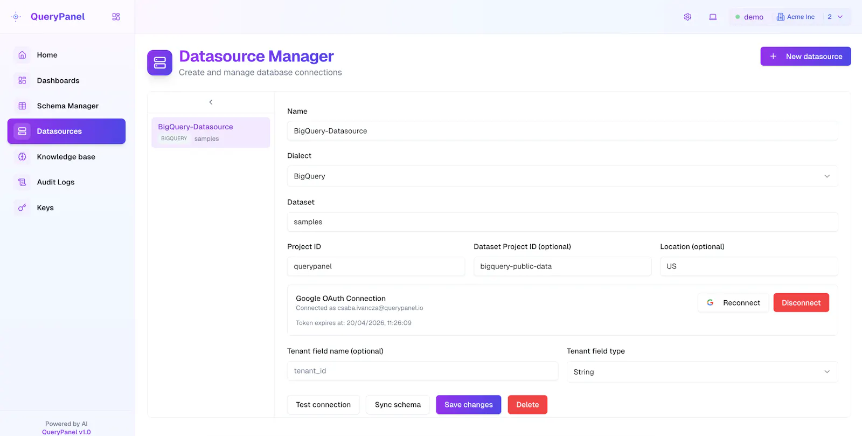Open the Dialect BigQuery dropdown
Viewport: 862px width, 436px height.
click(x=562, y=176)
